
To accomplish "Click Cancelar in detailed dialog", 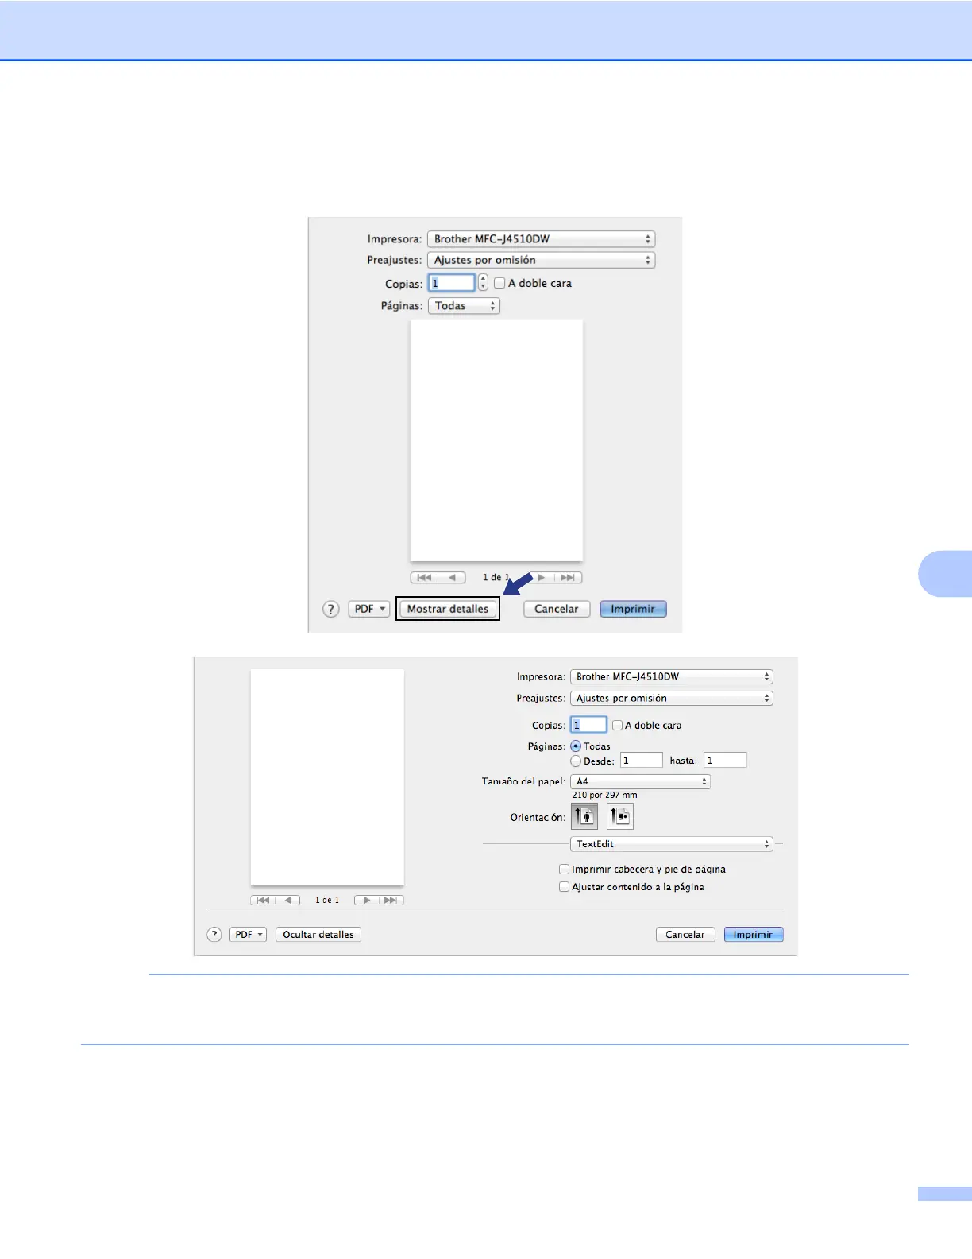I will tap(685, 935).
